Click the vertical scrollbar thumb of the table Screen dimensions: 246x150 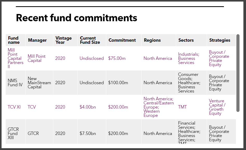click(238, 73)
